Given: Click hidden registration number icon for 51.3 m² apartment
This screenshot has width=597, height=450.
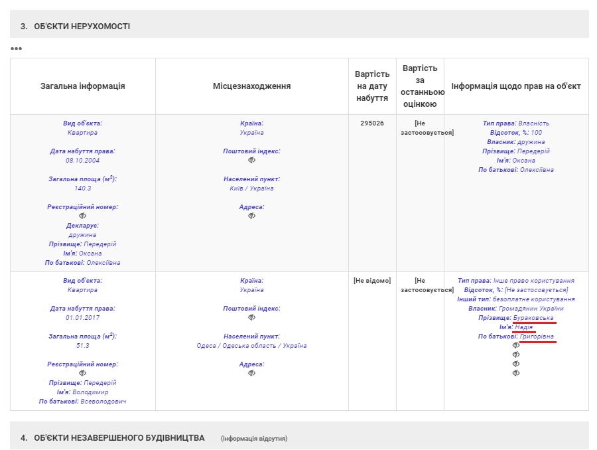Looking at the screenshot, I should pos(82,373).
